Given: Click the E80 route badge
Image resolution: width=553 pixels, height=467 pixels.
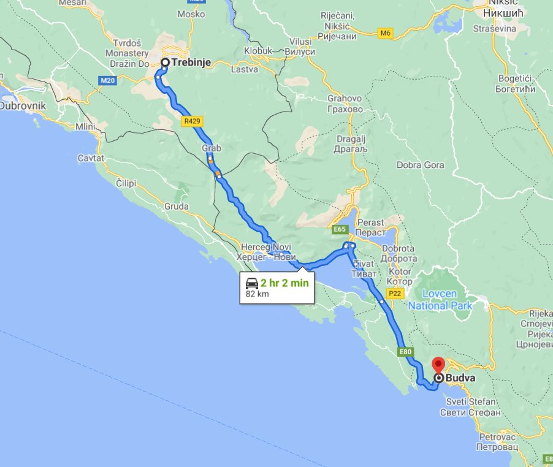Looking at the screenshot, I should pyautogui.click(x=405, y=351).
